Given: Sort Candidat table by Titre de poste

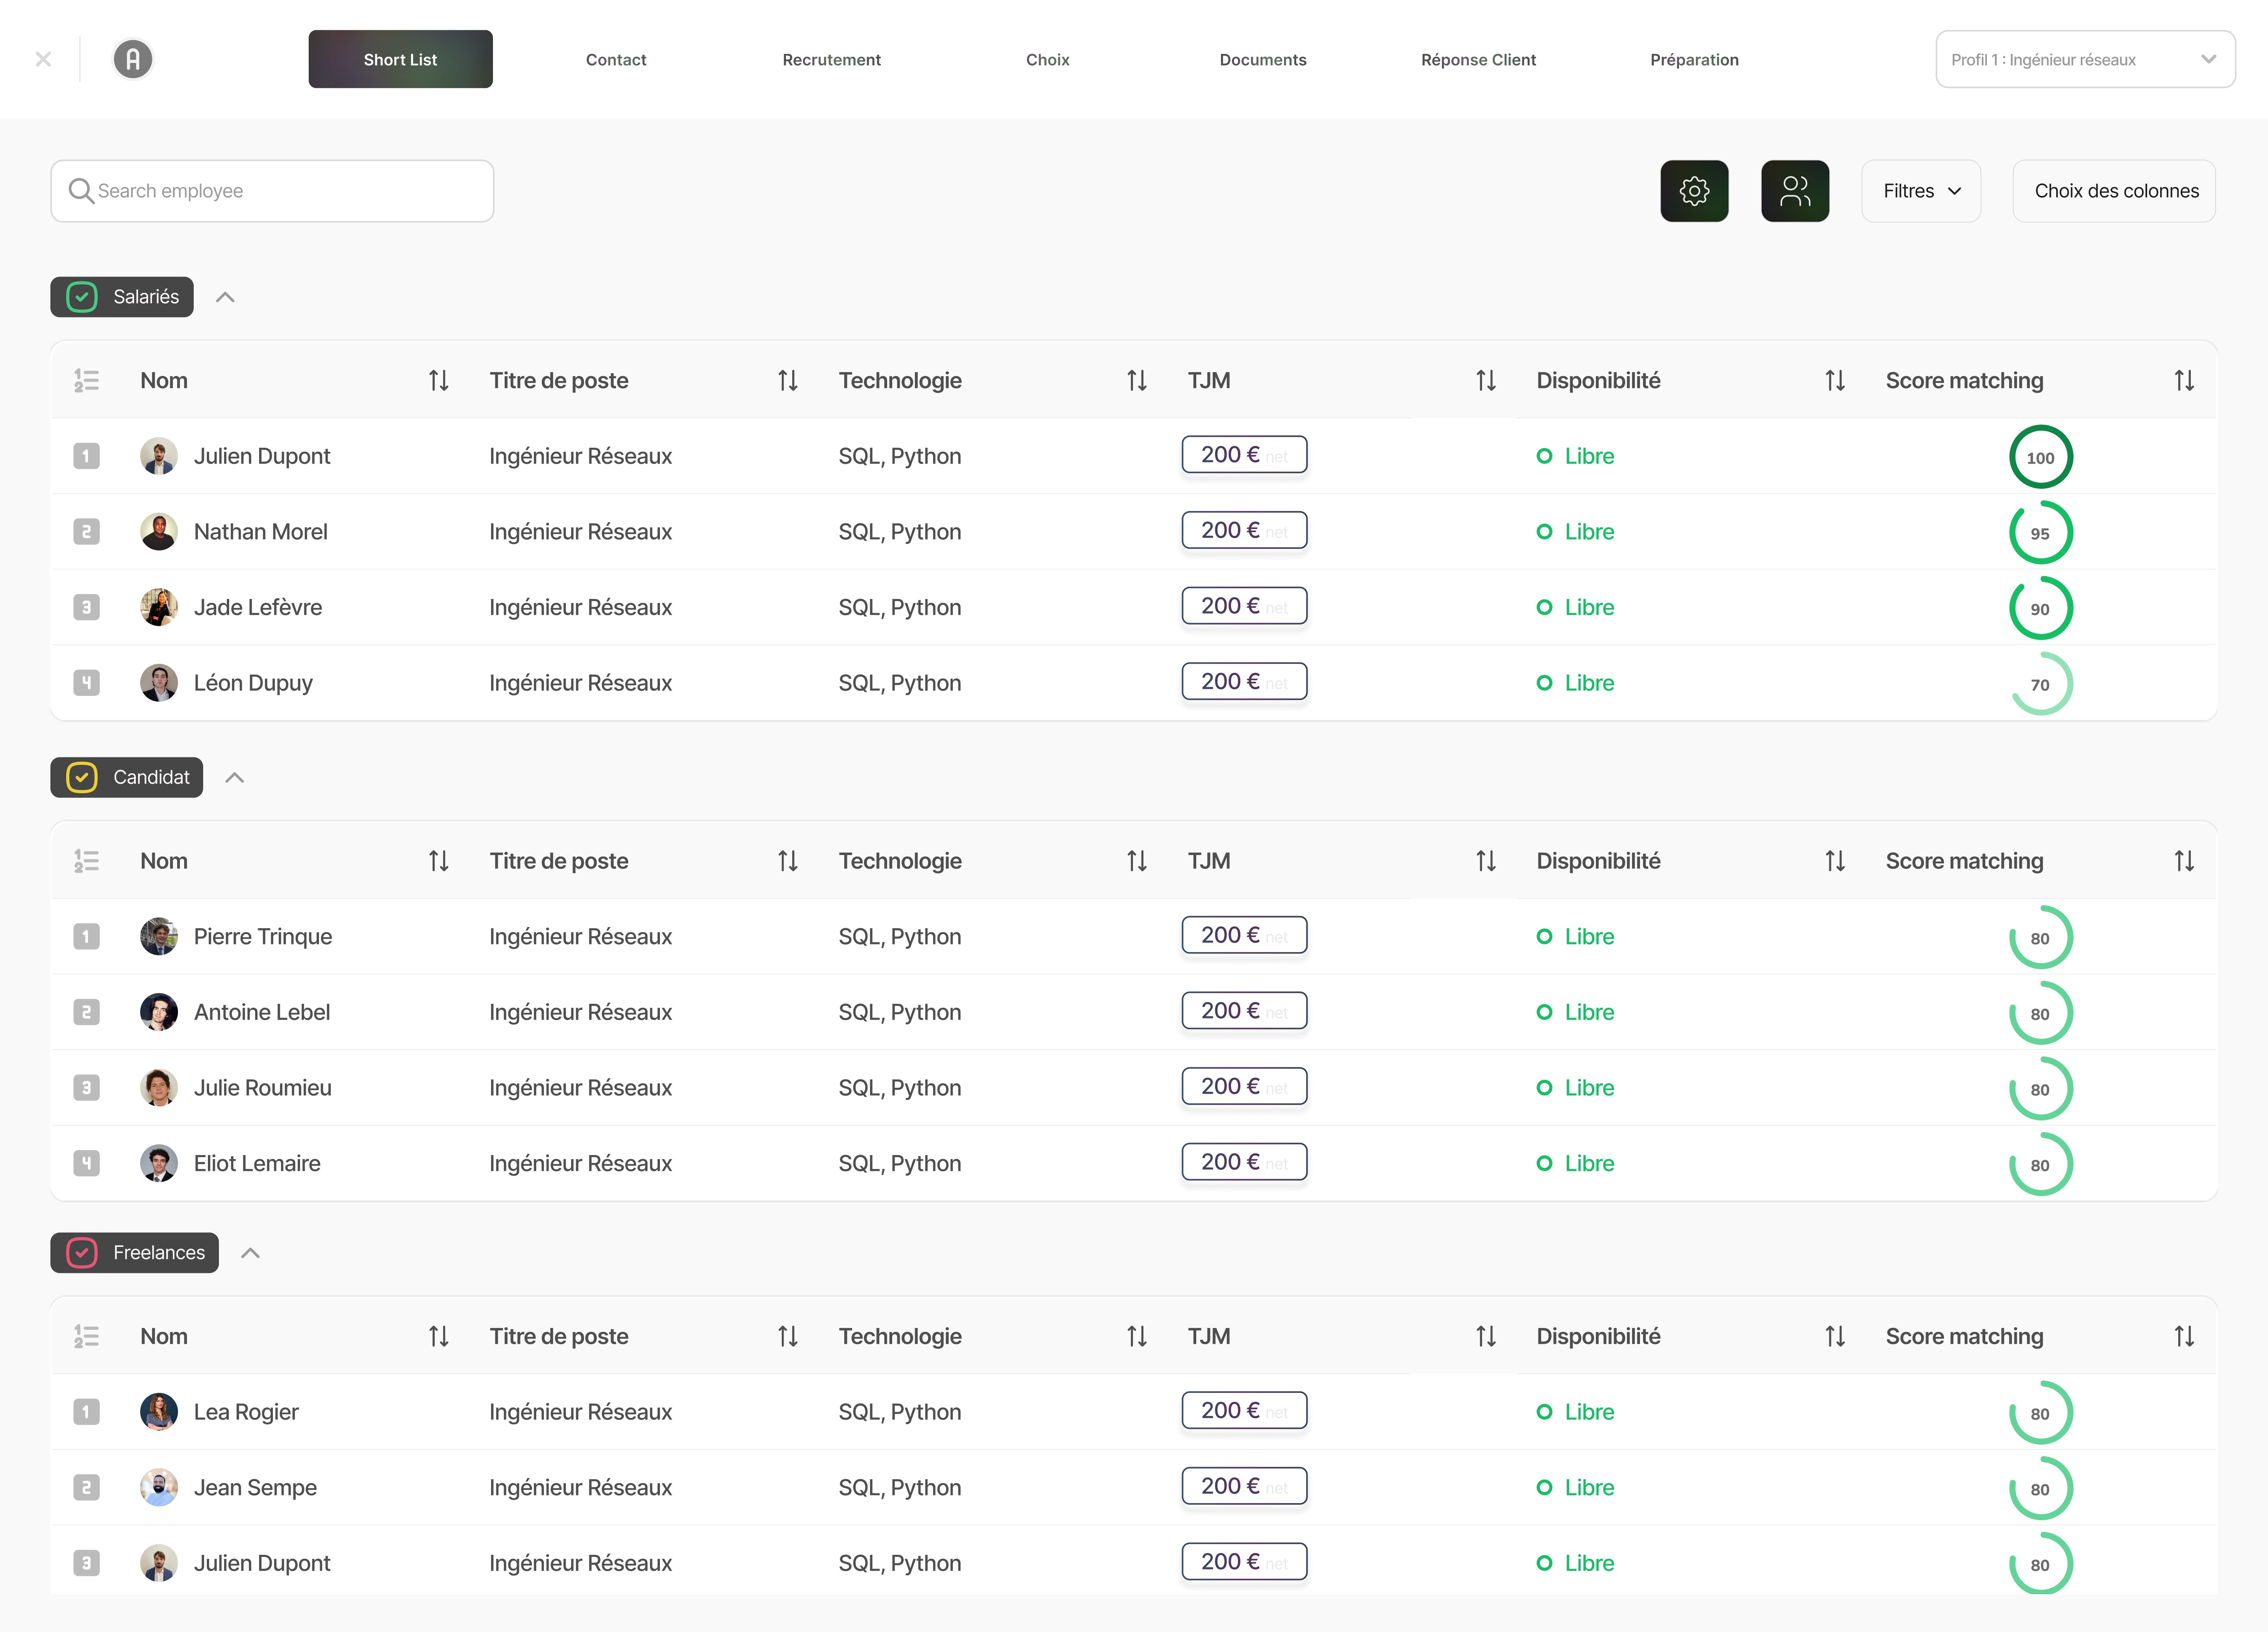Looking at the screenshot, I should 787,861.
